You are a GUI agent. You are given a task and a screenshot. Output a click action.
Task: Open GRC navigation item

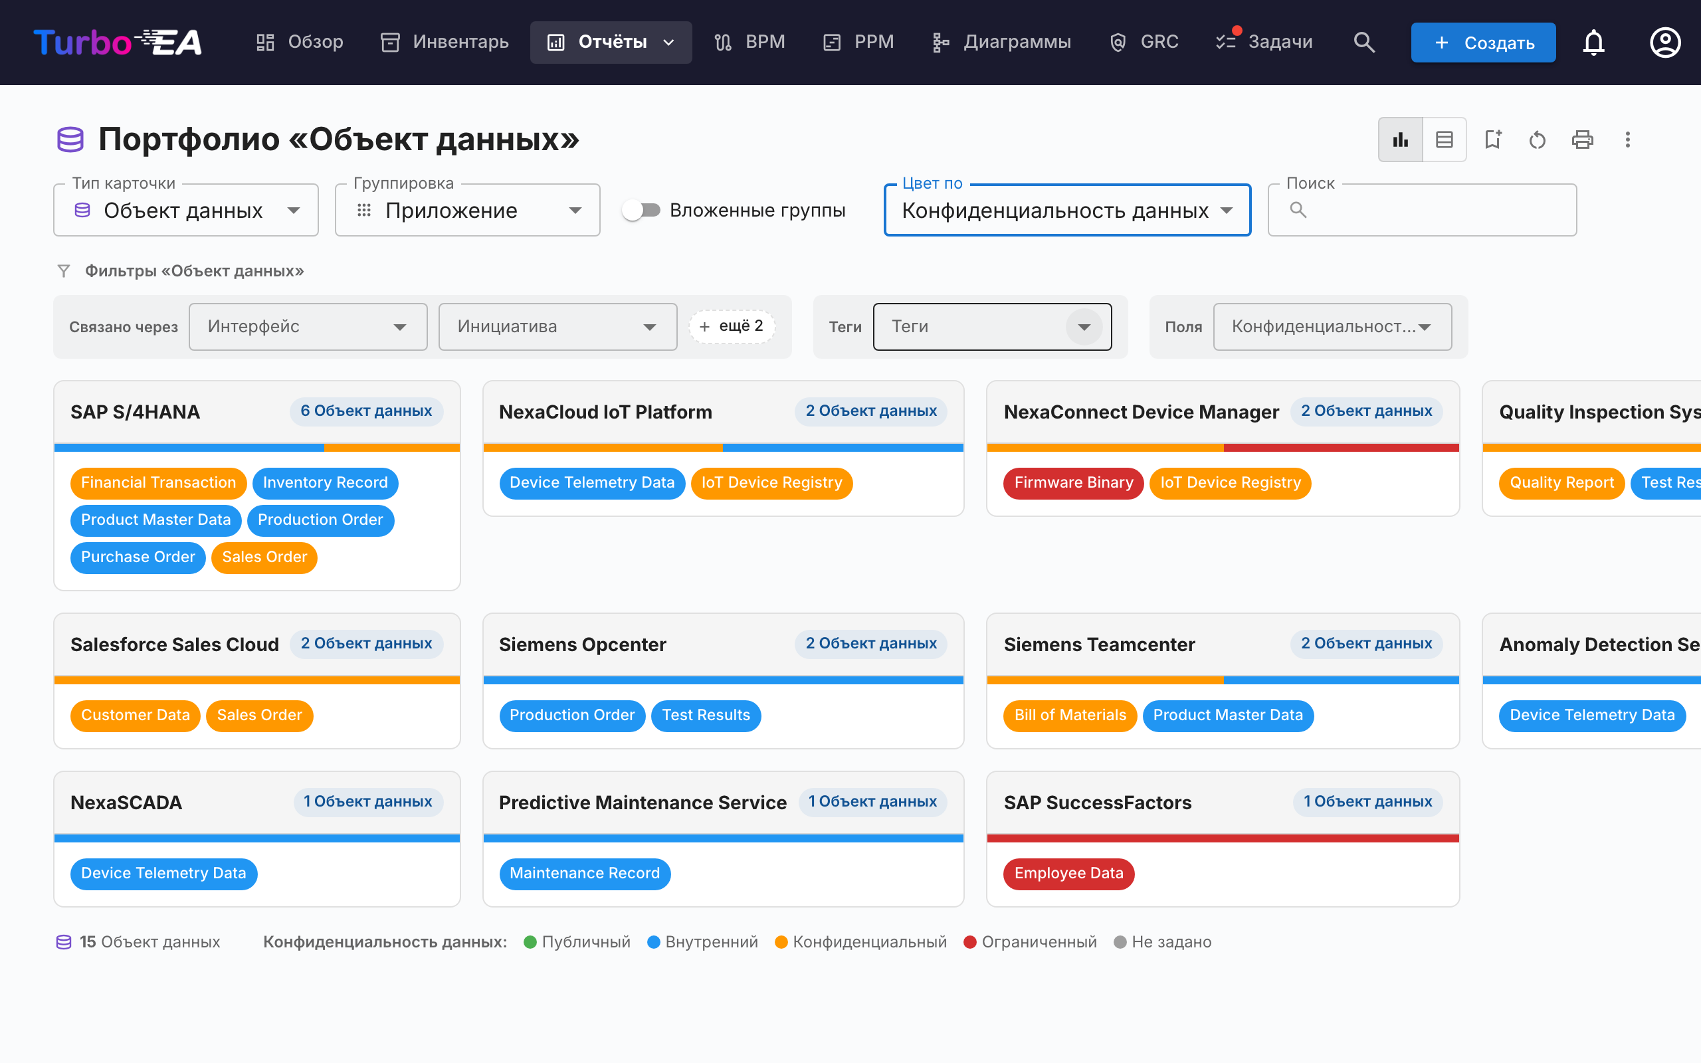(x=1144, y=42)
